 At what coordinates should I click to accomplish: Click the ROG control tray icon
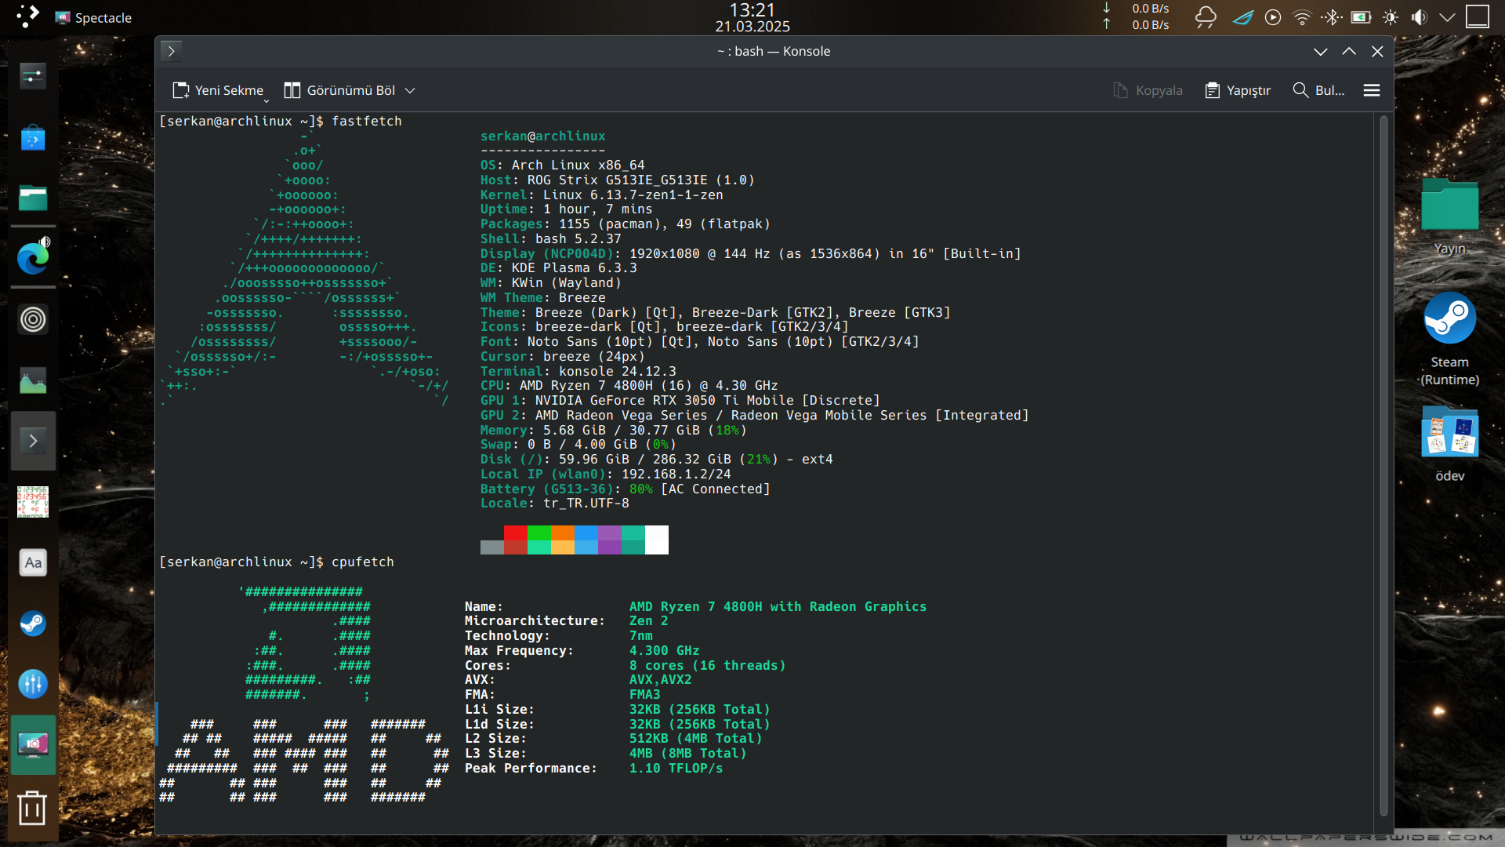pyautogui.click(x=1243, y=17)
